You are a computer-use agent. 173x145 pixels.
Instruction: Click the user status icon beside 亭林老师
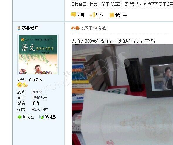coord(19,28)
